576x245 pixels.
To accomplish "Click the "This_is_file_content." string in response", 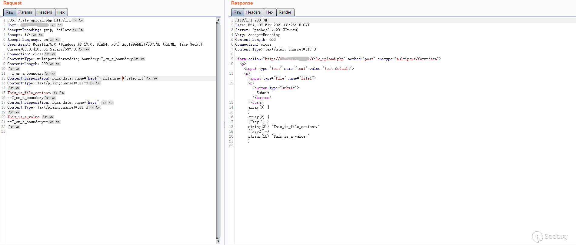I will 296,127.
